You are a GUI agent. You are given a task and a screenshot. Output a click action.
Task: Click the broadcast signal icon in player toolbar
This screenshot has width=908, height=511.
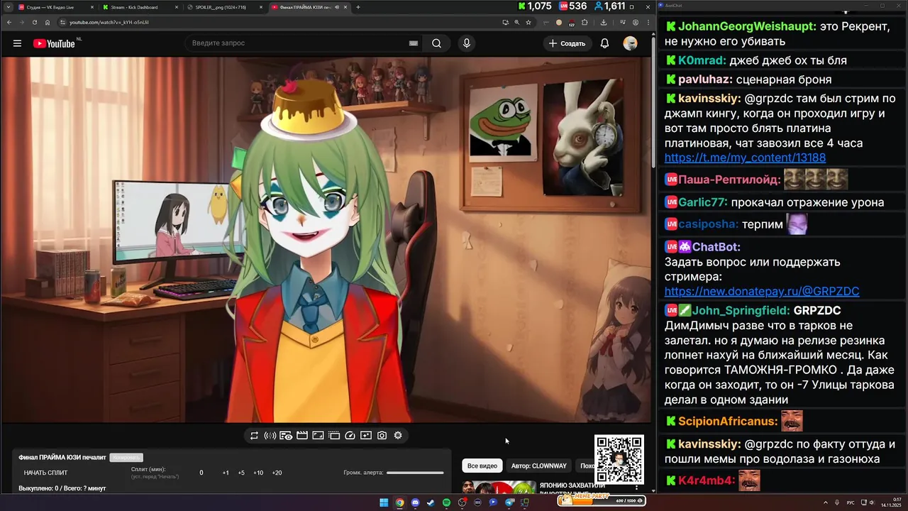tap(270, 436)
